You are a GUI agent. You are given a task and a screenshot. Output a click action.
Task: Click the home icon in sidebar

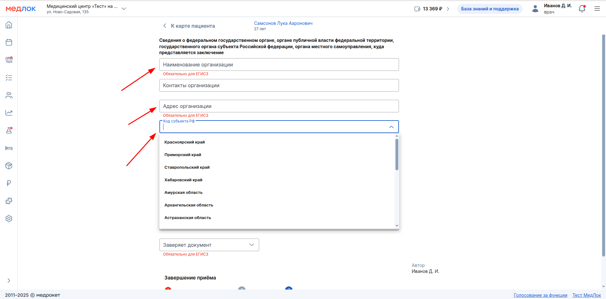(x=9, y=25)
